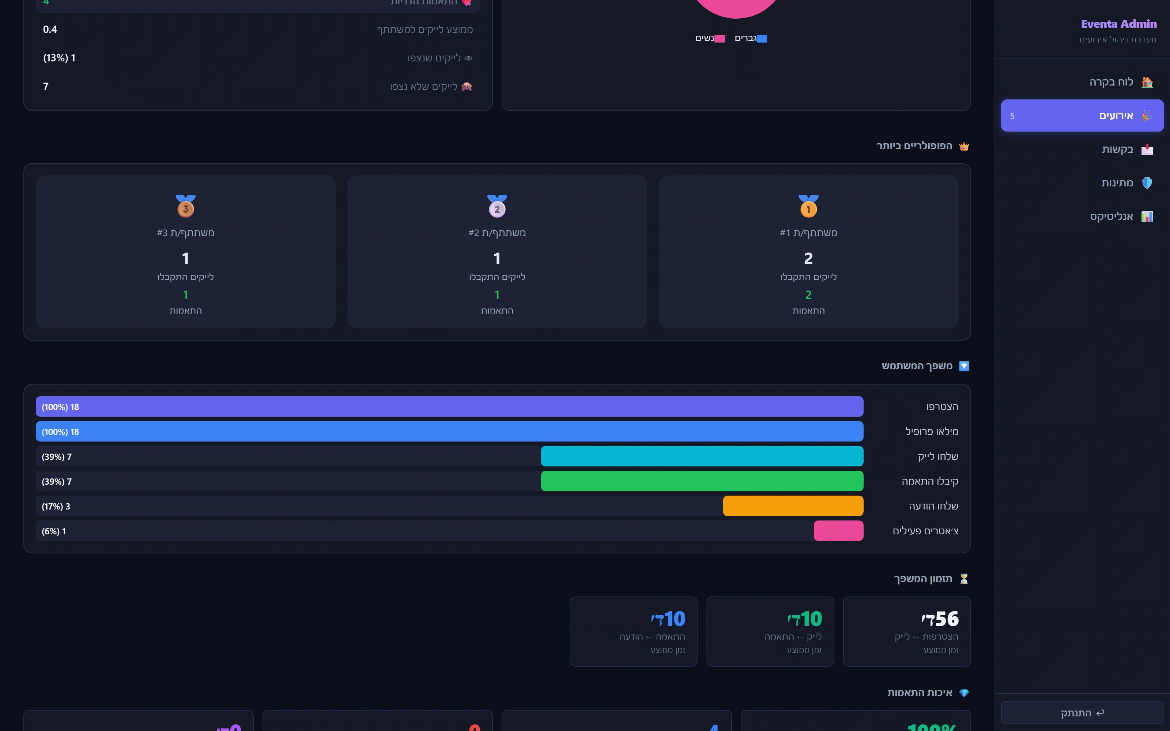
Task: Click the orange שלחו הודעה funnel bar
Action: pyautogui.click(x=793, y=506)
